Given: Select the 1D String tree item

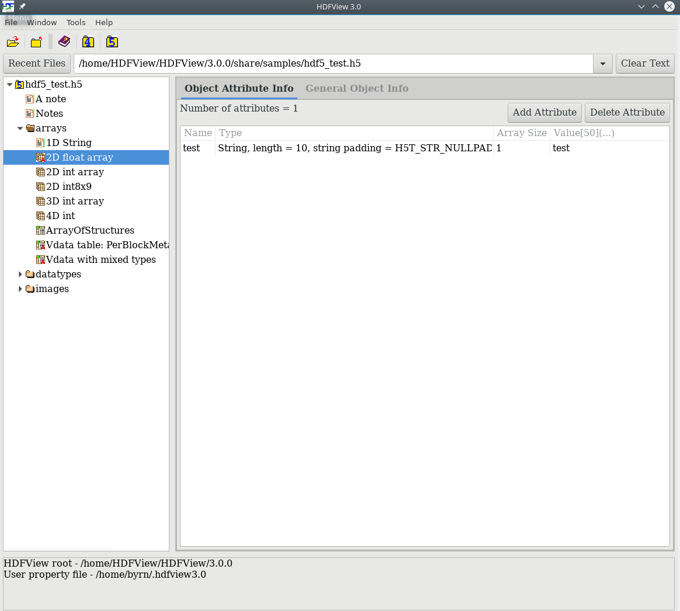Looking at the screenshot, I should tap(69, 143).
